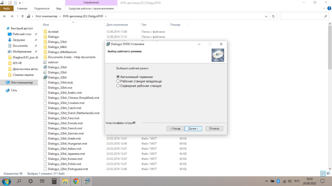The image size is (332, 186).
Task: Open Task View icon on taskbar
Action: point(42,181)
